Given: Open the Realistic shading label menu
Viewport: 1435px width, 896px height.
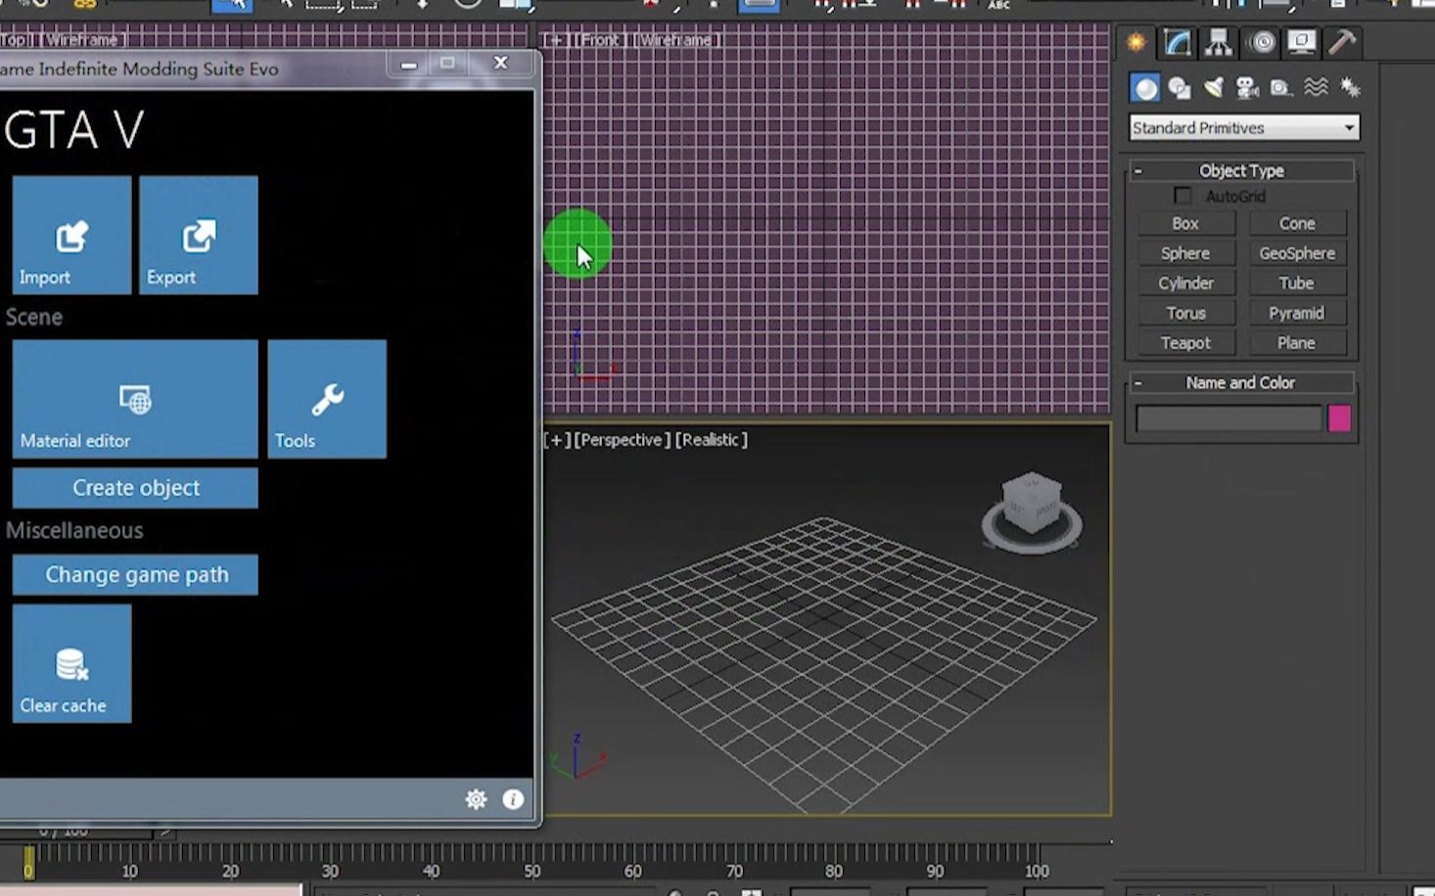Looking at the screenshot, I should point(712,440).
